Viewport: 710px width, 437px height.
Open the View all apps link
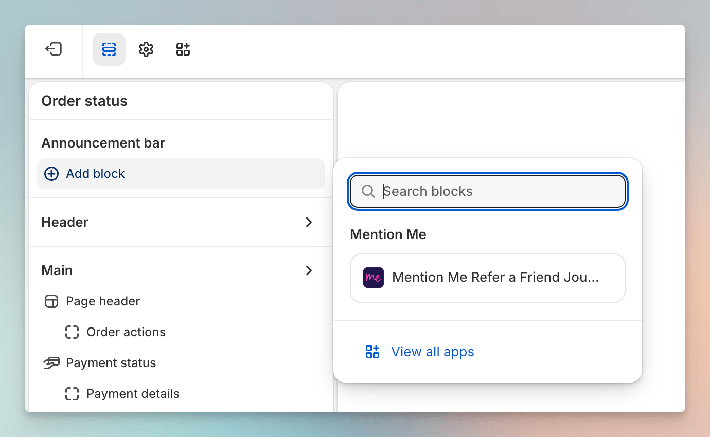point(433,352)
